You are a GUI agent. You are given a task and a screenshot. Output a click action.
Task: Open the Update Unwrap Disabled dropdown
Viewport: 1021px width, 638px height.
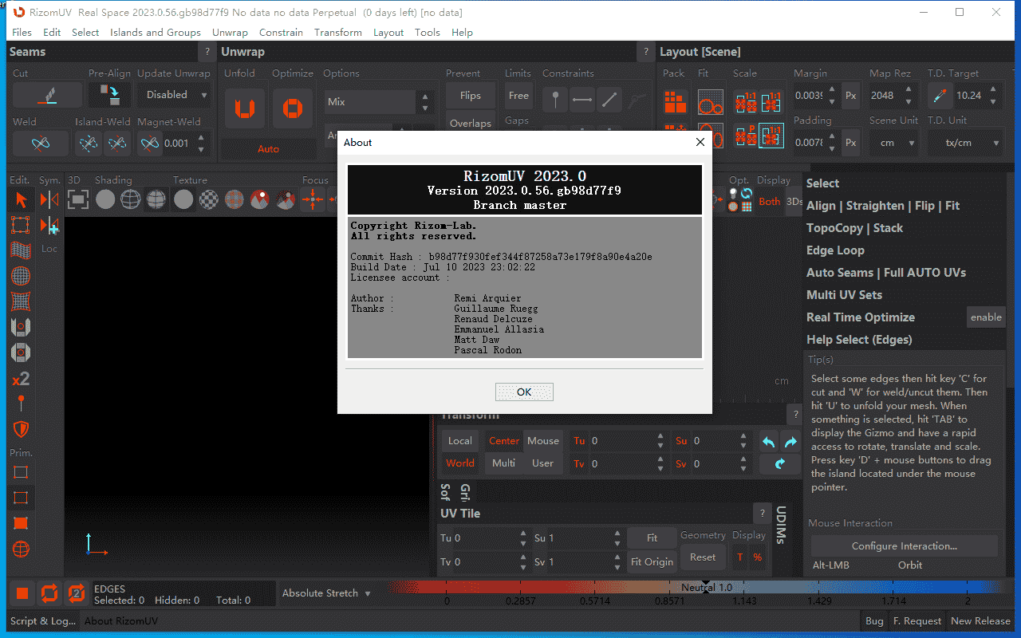pyautogui.click(x=173, y=95)
